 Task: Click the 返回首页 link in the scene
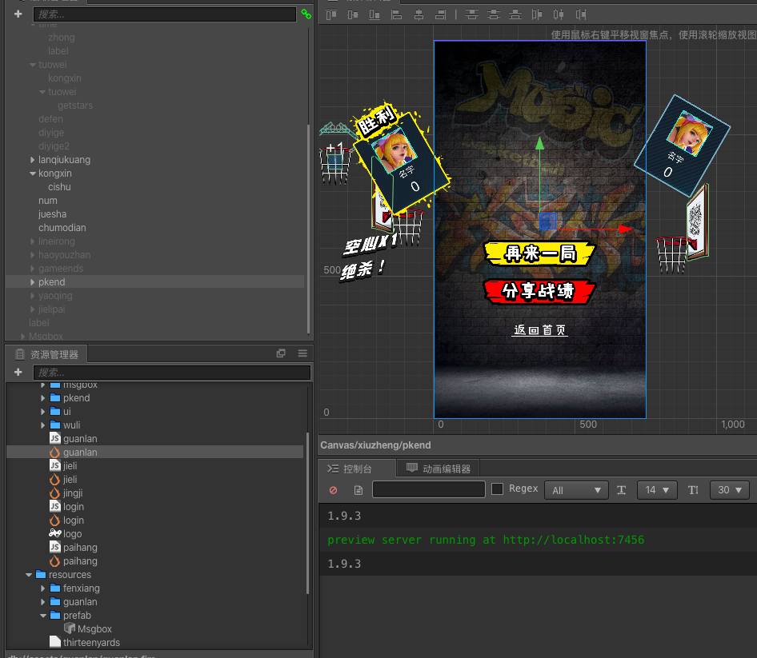540,330
